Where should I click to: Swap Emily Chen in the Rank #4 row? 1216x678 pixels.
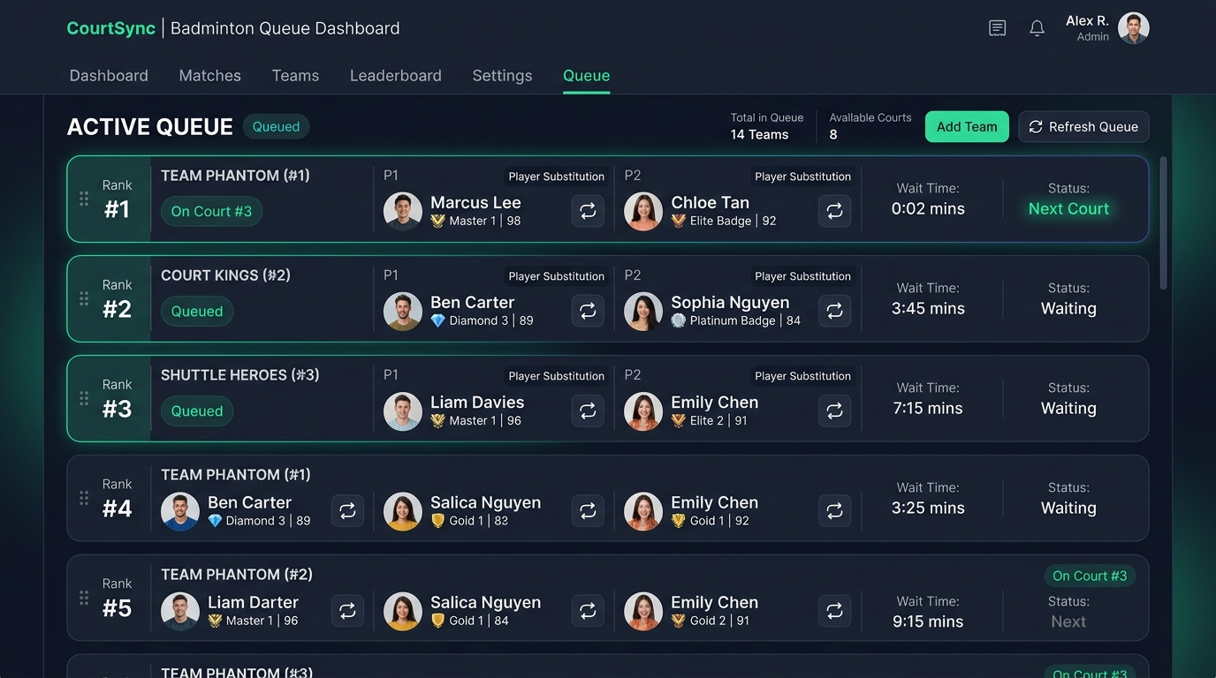[834, 510]
